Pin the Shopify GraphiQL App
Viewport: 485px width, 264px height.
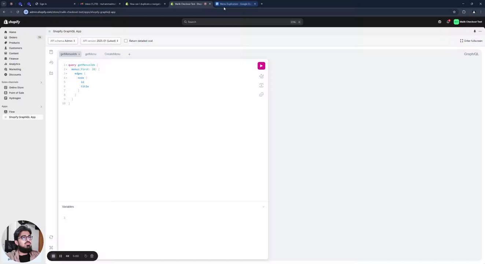click(x=474, y=31)
